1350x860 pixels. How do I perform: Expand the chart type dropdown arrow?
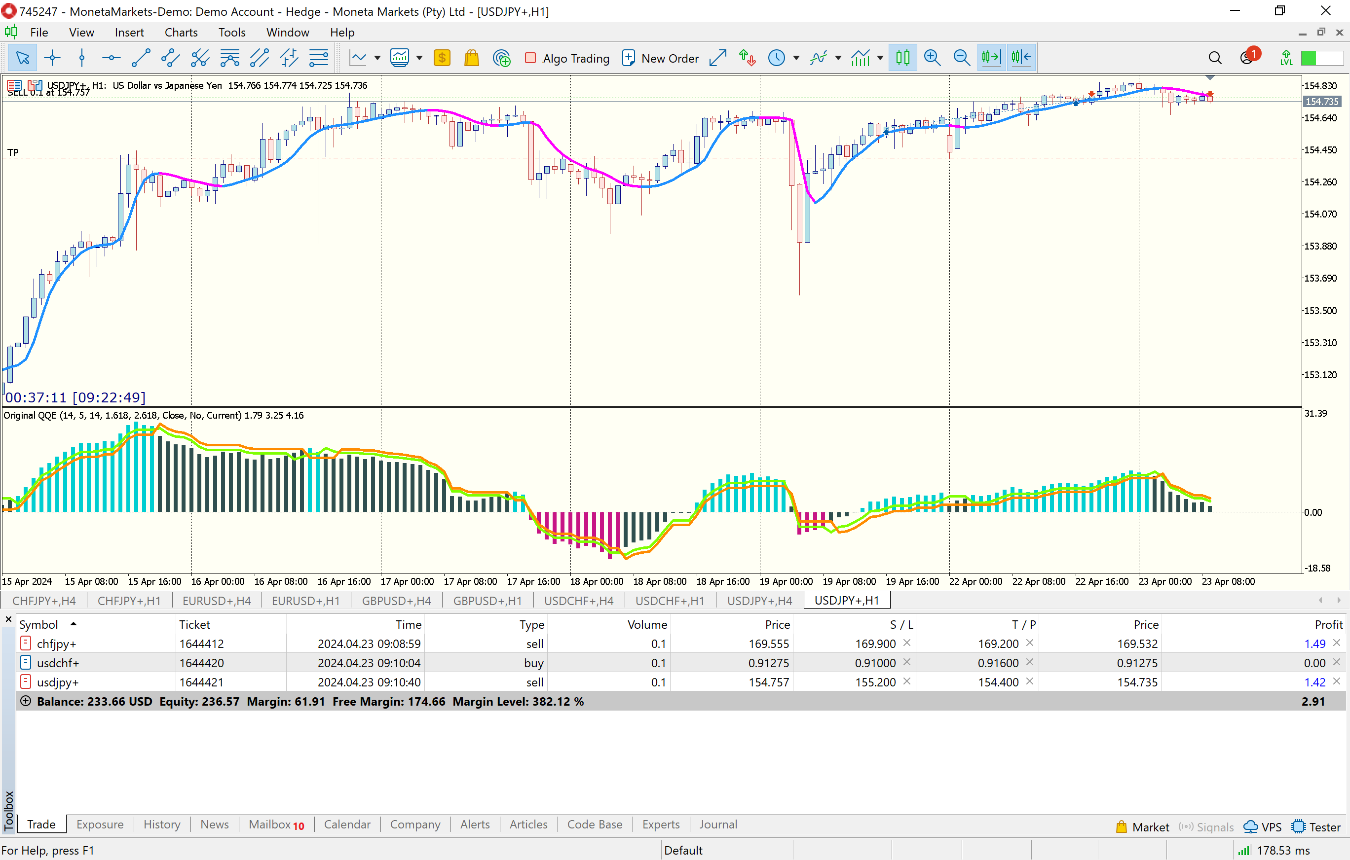(377, 58)
